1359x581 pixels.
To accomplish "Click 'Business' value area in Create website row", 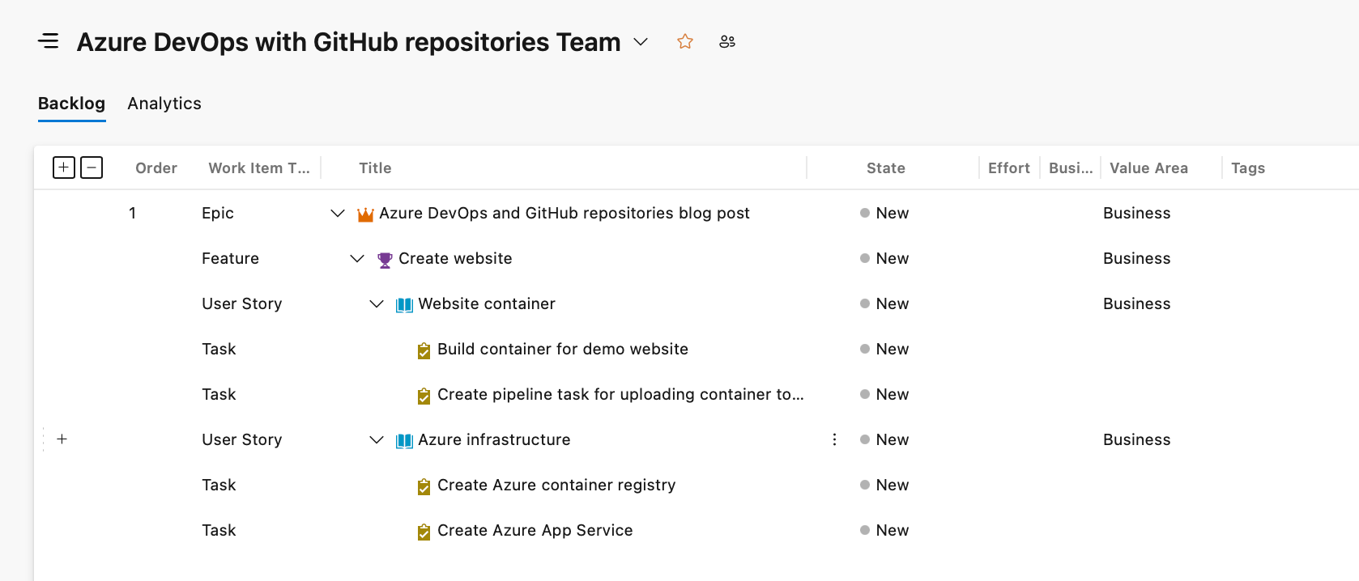I will [1137, 258].
